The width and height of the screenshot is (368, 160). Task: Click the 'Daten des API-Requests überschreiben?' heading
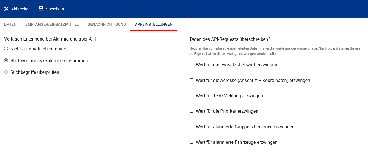point(230,39)
